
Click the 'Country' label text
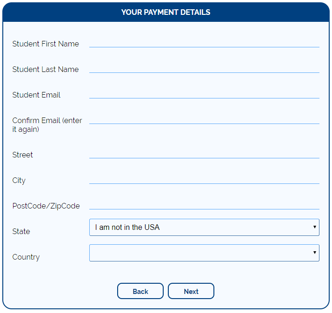pos(26,257)
